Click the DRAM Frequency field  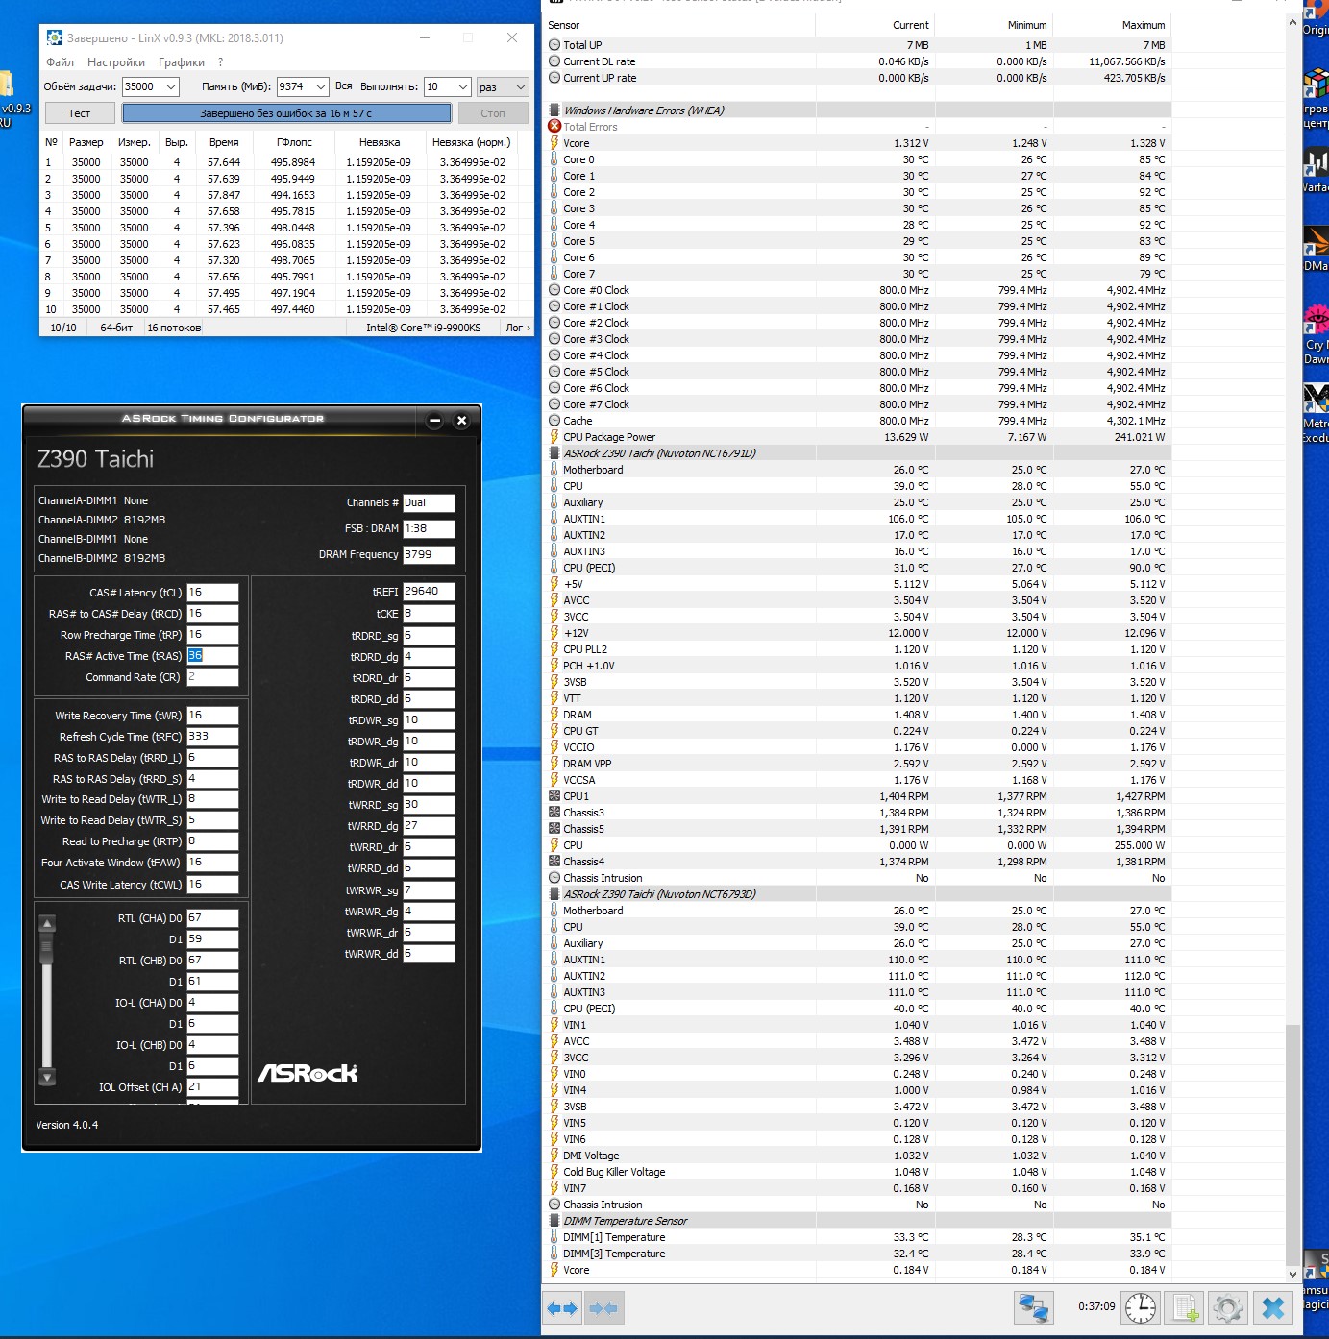(429, 555)
